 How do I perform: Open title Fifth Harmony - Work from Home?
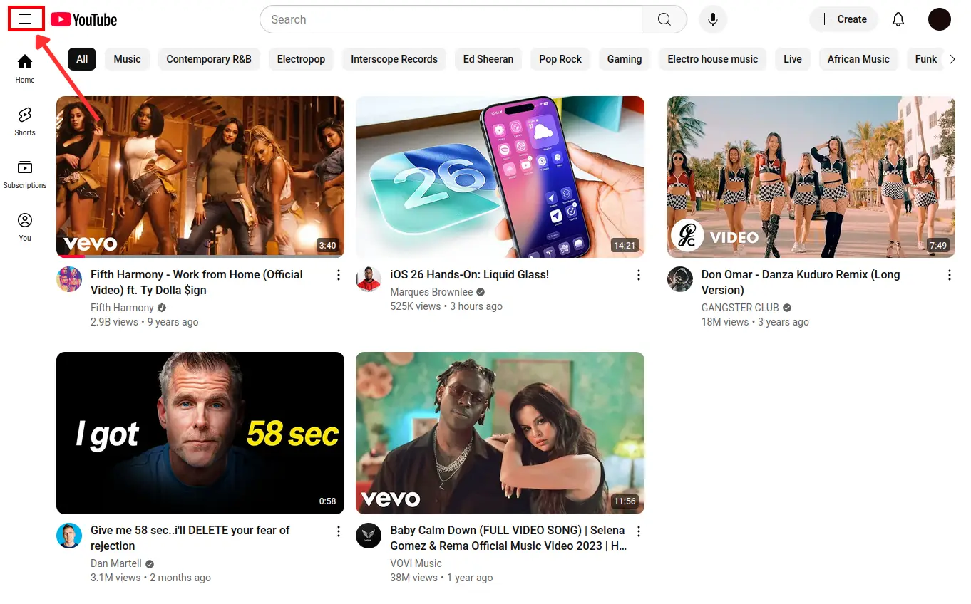pyautogui.click(x=197, y=282)
